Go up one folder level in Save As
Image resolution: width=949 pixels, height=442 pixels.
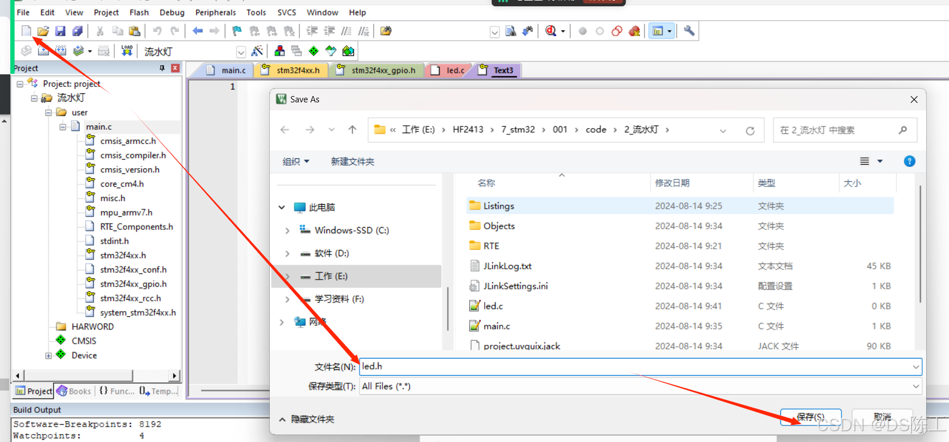click(352, 130)
